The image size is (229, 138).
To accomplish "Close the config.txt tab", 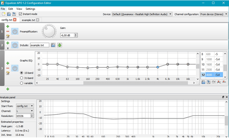I will 15,20.
